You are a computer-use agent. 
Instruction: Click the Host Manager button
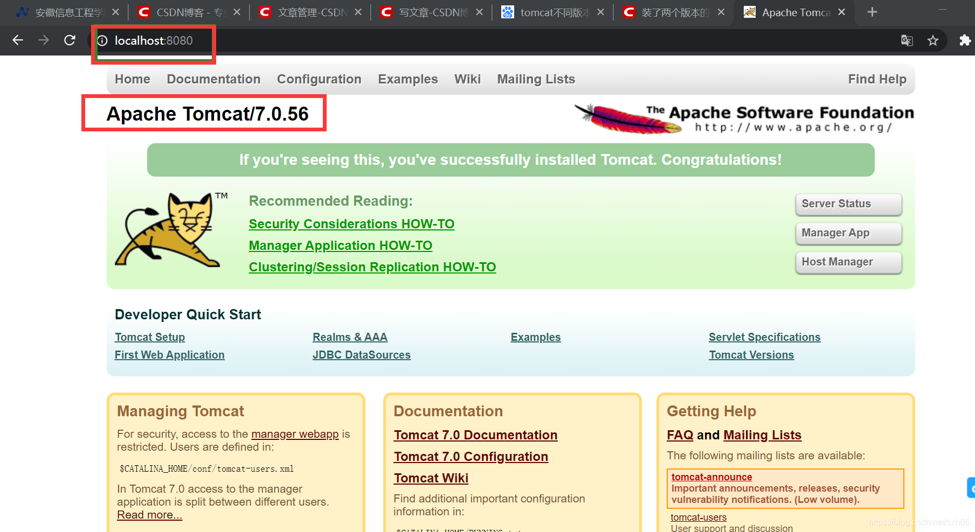pyautogui.click(x=848, y=262)
